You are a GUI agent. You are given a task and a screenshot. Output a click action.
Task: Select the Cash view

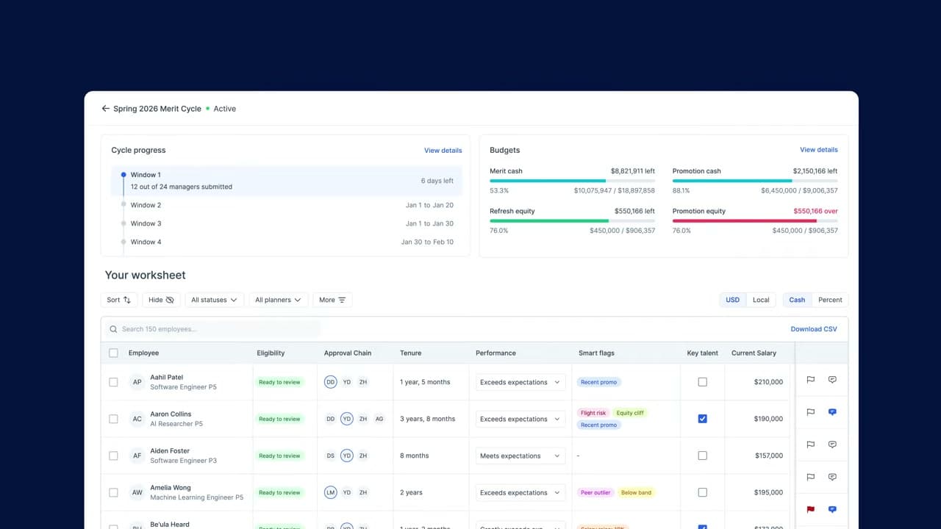[x=797, y=300]
